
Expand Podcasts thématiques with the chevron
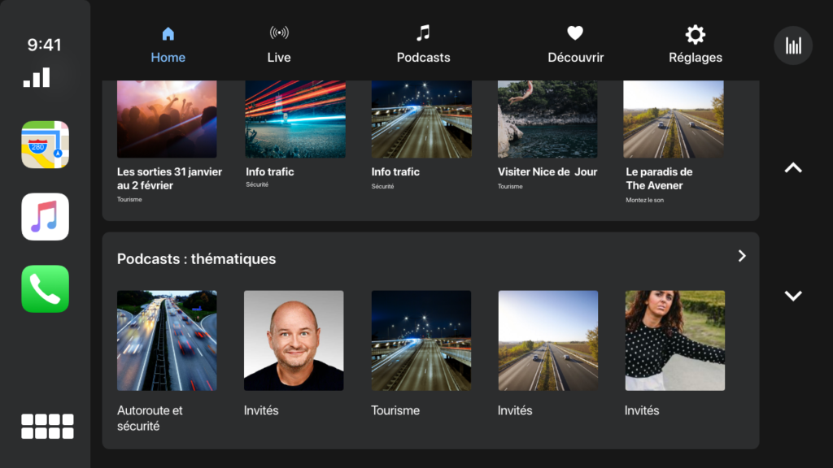(x=741, y=256)
